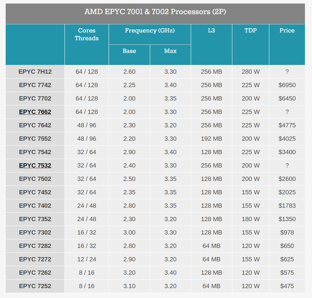The height and width of the screenshot is (298, 312).
Task: Click the Frequency (GHz) header
Action: pyautogui.click(x=149, y=30)
